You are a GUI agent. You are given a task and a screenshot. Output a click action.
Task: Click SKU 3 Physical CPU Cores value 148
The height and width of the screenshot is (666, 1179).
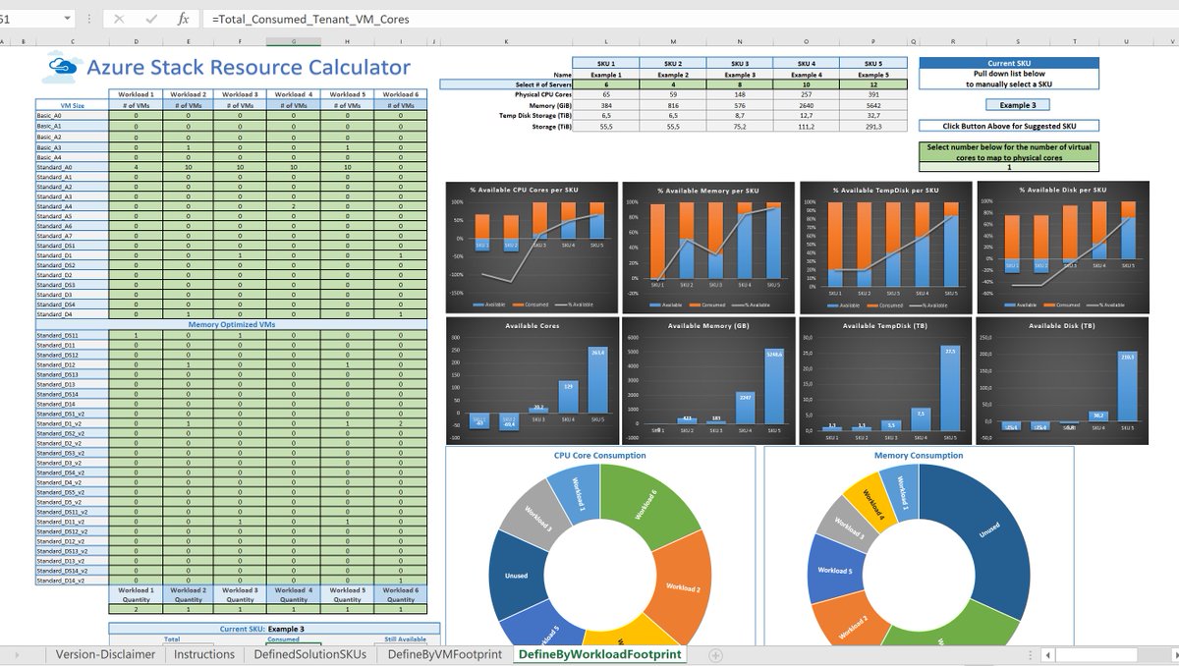(x=740, y=94)
